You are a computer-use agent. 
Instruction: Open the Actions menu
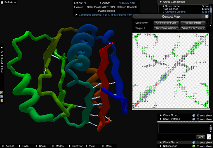(8, 146)
